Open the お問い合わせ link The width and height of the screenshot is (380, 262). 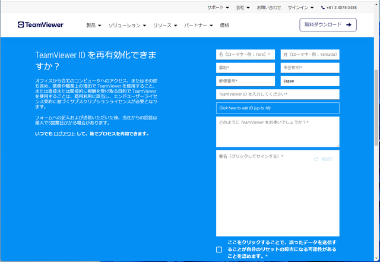[x=269, y=8]
